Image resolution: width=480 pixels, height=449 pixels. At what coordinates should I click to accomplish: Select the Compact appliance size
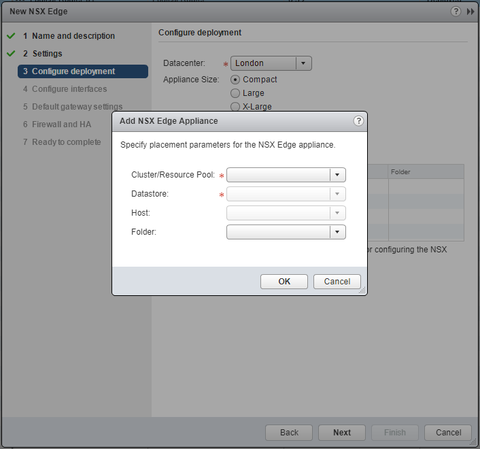coord(236,80)
